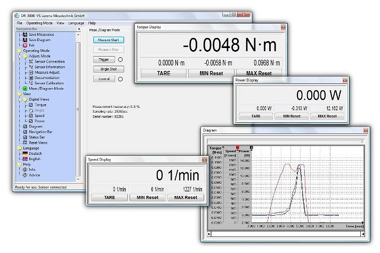Click the View folder icon in tree

[19, 94]
